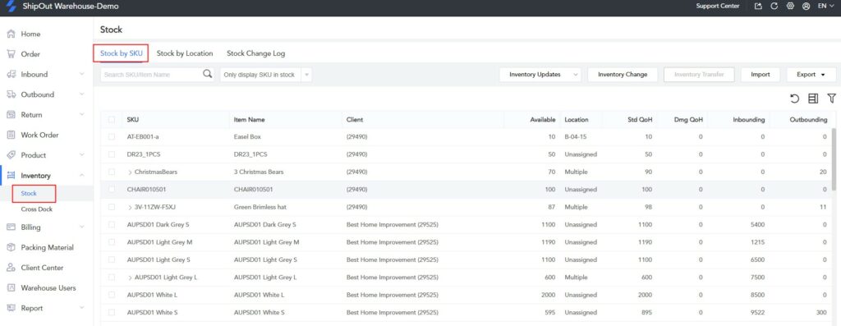841x326 pixels.
Task: Focus the Search SKU/Item Name field
Action: 150,75
